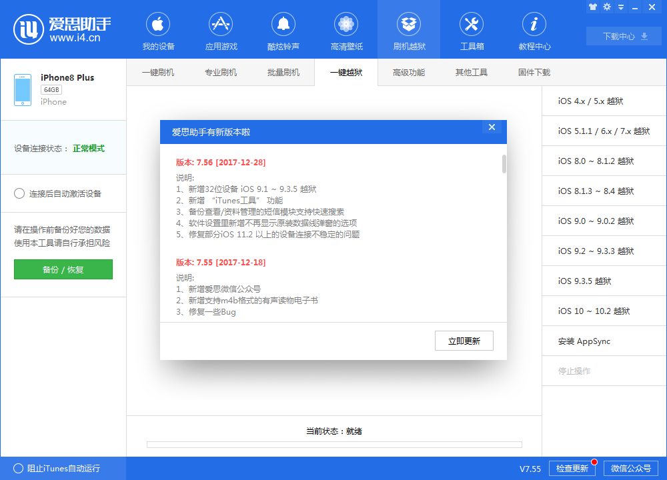Click the 立即更新 update now button
Viewport: 667px width, 480px height.
[x=464, y=340]
